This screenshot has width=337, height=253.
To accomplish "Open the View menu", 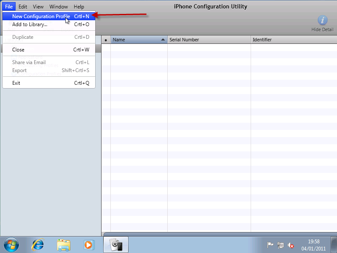I will pos(38,7).
